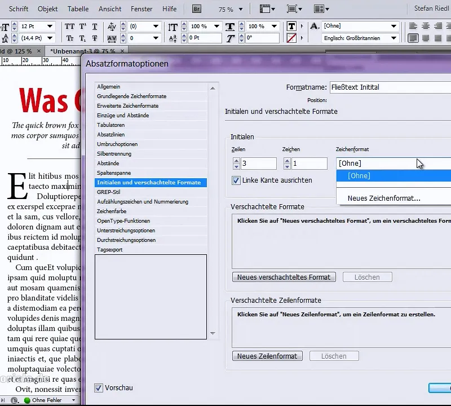Choose [Ohne] in the Zeichenformat list
Image resolution: width=451 pixels, height=406 pixels.
(393, 176)
